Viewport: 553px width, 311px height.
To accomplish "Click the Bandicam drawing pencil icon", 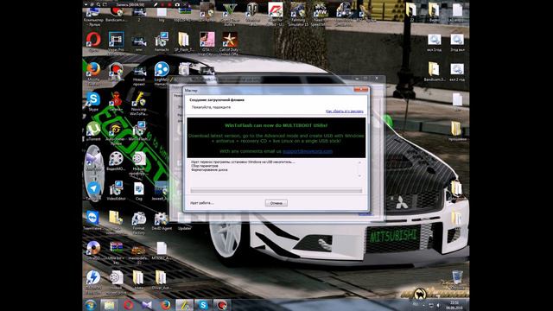I will pyautogui.click(x=156, y=4).
